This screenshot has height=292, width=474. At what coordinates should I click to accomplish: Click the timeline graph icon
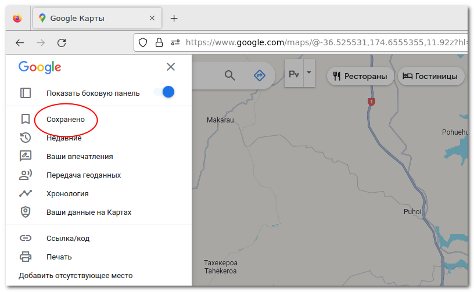(x=26, y=193)
